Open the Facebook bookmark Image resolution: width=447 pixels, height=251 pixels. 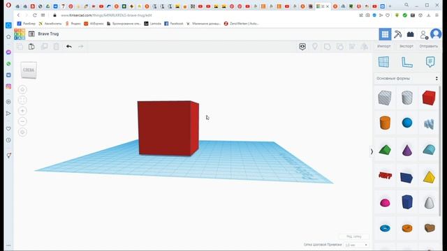[x=174, y=24]
